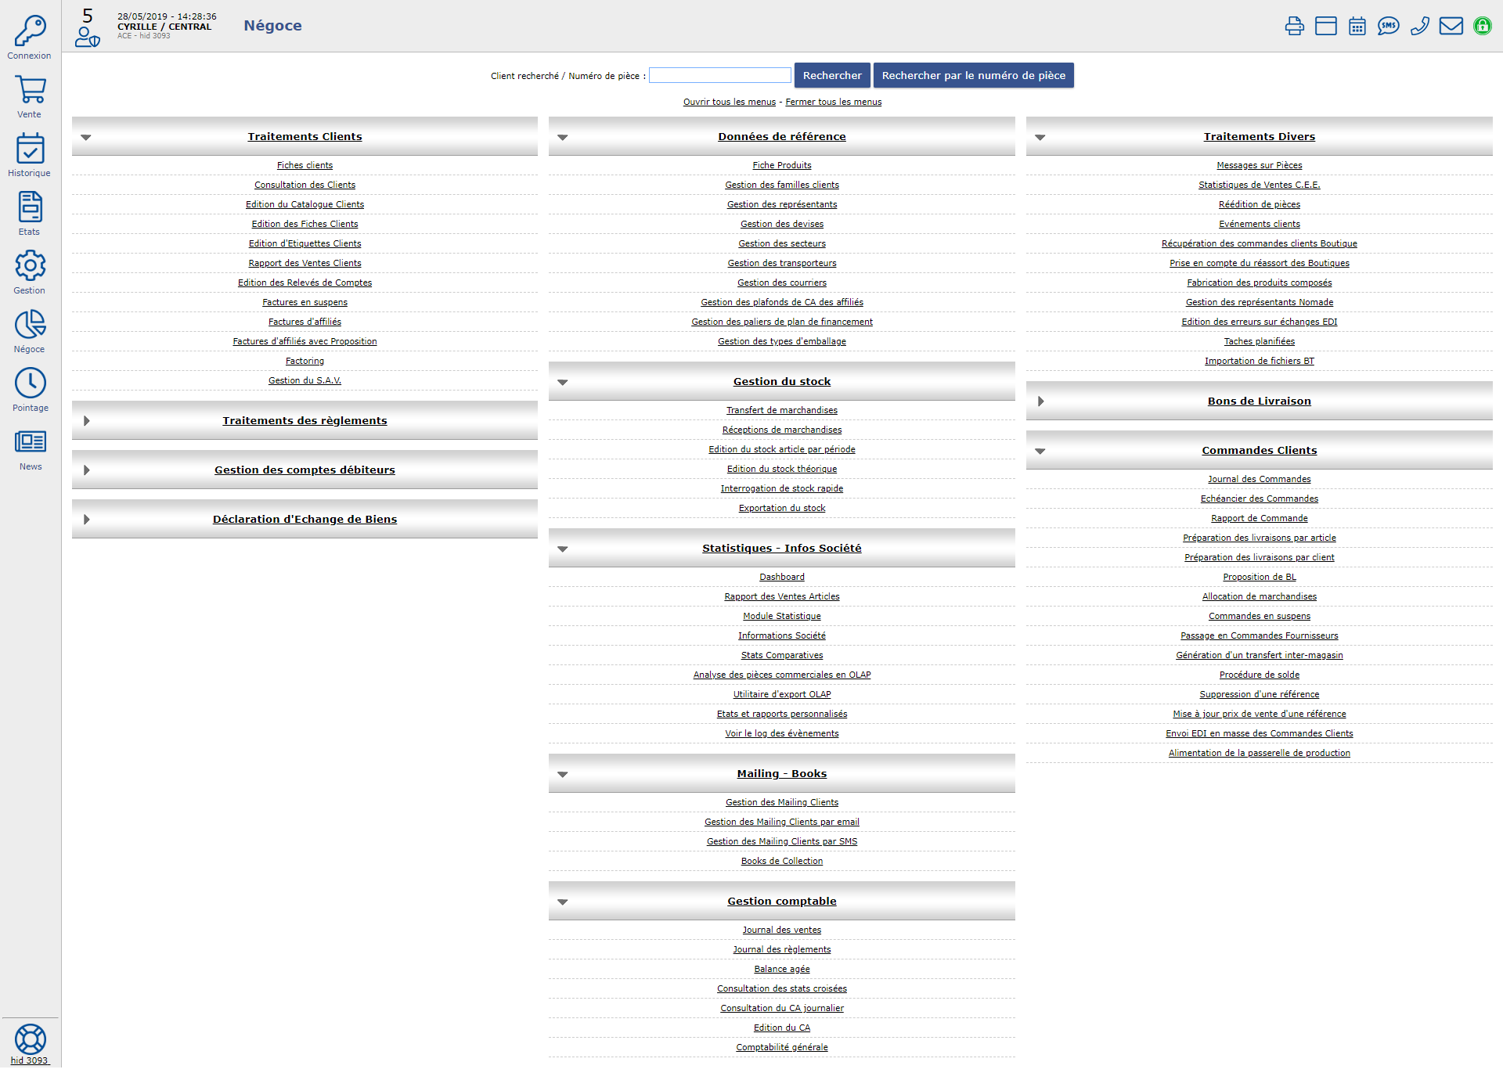Viewport: 1503px width, 1080px height.
Task: Click the client search input field
Action: (x=720, y=74)
